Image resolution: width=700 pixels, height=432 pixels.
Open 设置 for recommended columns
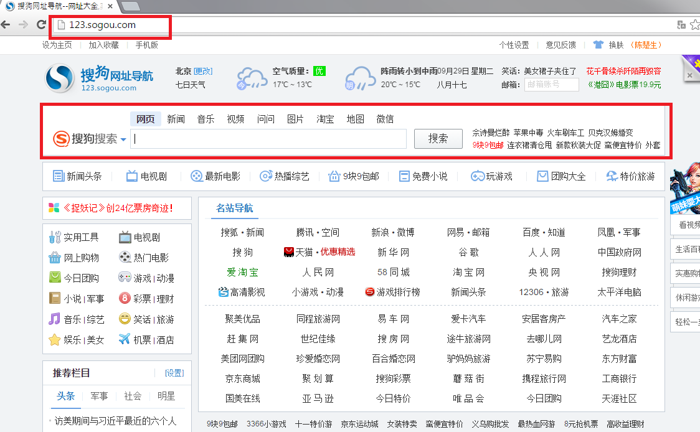pos(174,373)
